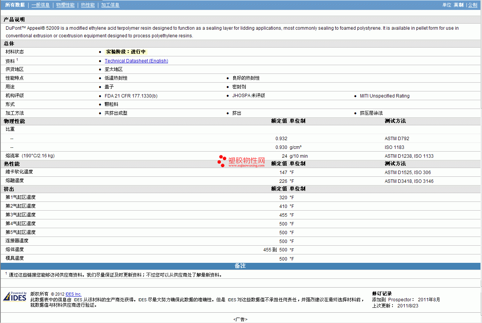The image size is (482, 323).
Task: Click the 模具温度 row label
Action: (14, 258)
